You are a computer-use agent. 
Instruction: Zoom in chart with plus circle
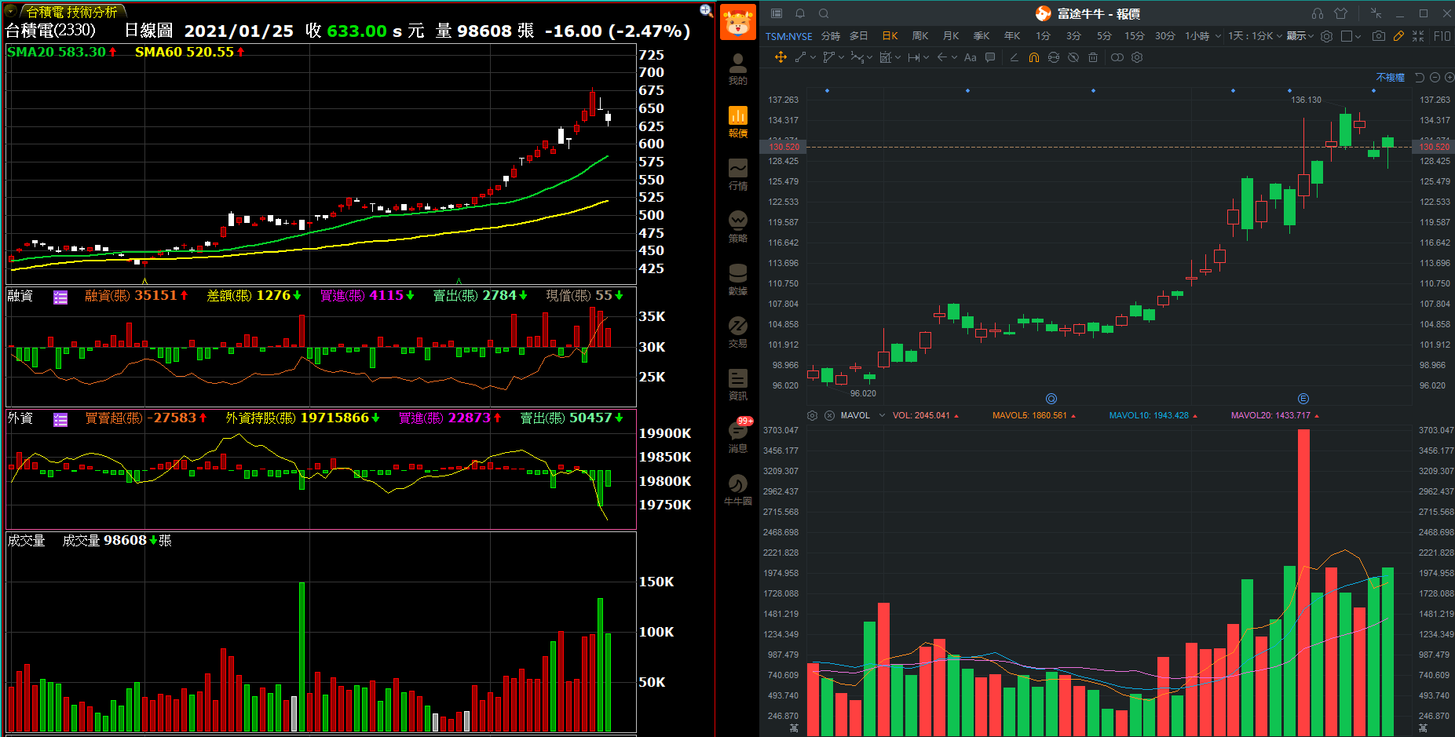[1450, 78]
